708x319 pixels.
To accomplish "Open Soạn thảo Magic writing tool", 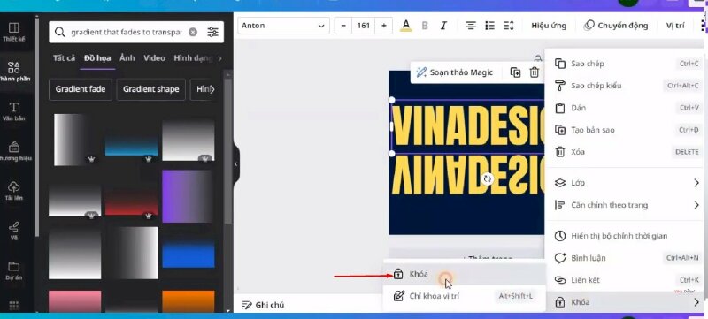I will [455, 72].
